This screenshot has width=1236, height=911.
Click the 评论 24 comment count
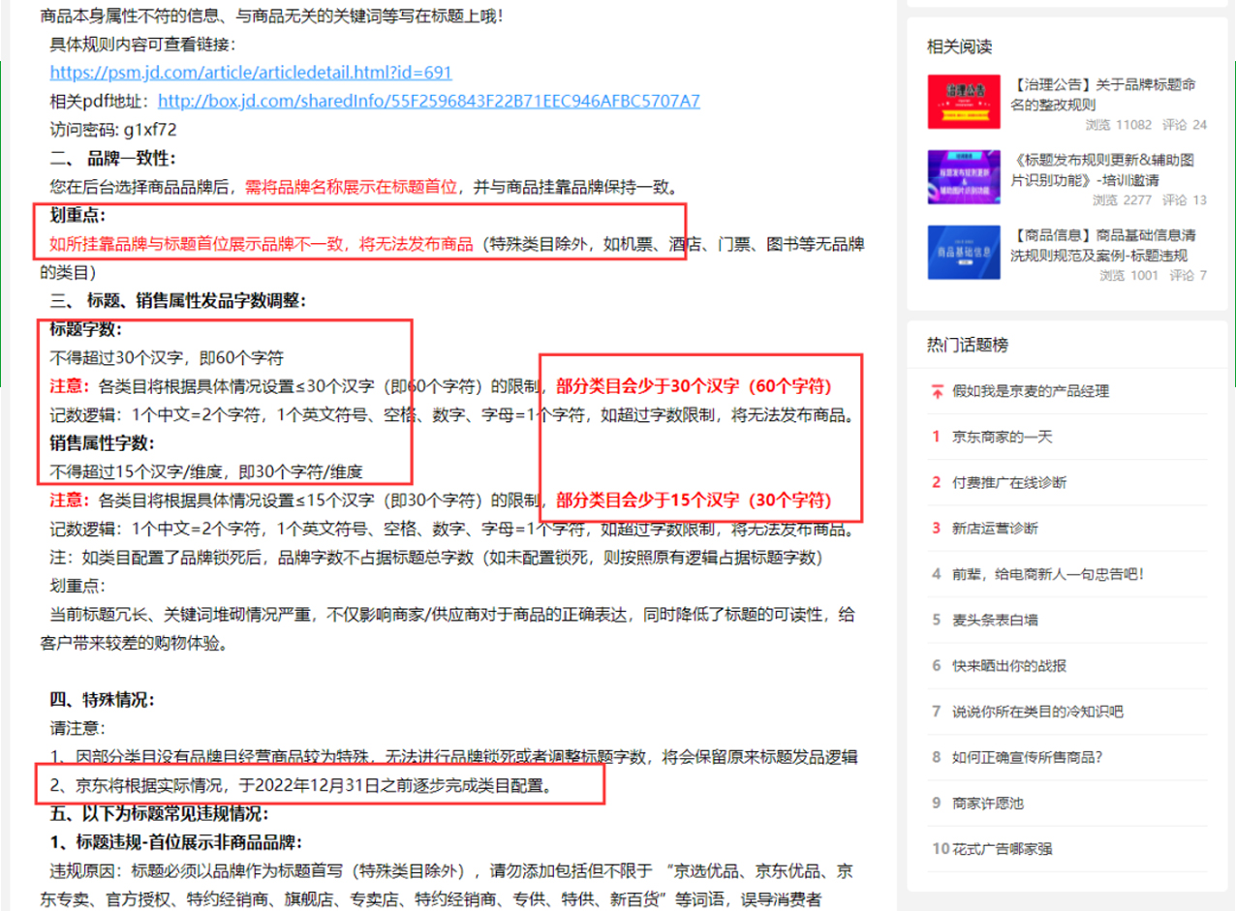coord(1185,125)
